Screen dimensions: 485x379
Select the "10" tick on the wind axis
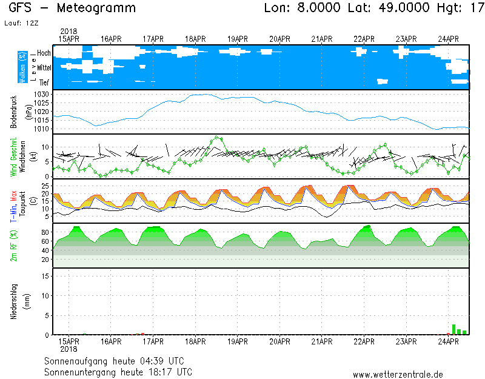point(45,147)
